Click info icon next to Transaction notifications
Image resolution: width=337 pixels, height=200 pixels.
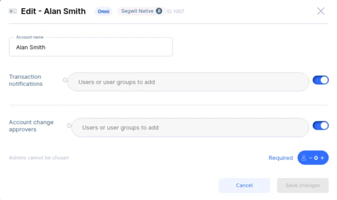65,80
